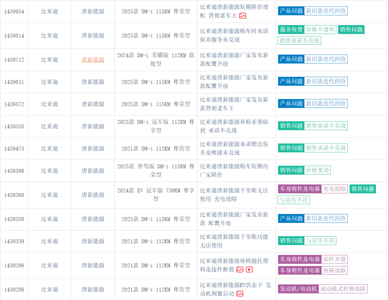This screenshot has height=300, width=388.
Task: Click brand 比亚迪 in row 1439934
Action: click(x=49, y=12)
